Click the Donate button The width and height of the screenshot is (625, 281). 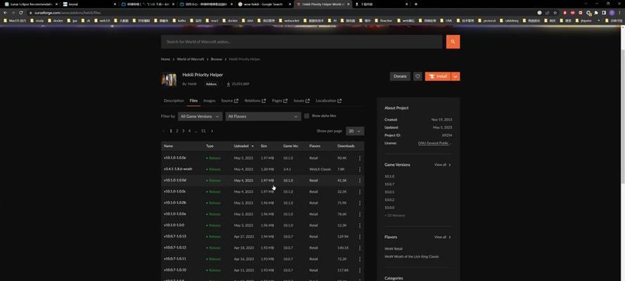click(x=400, y=77)
